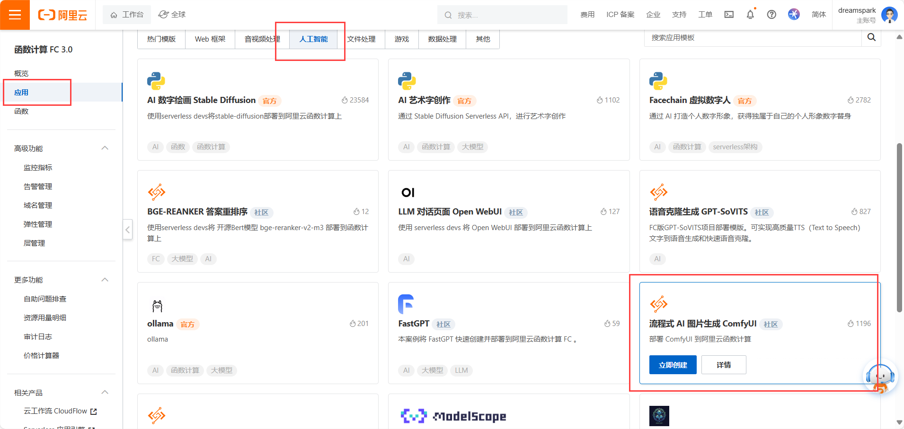Open the 工单 ticket link
The width and height of the screenshot is (904, 429).
point(705,15)
